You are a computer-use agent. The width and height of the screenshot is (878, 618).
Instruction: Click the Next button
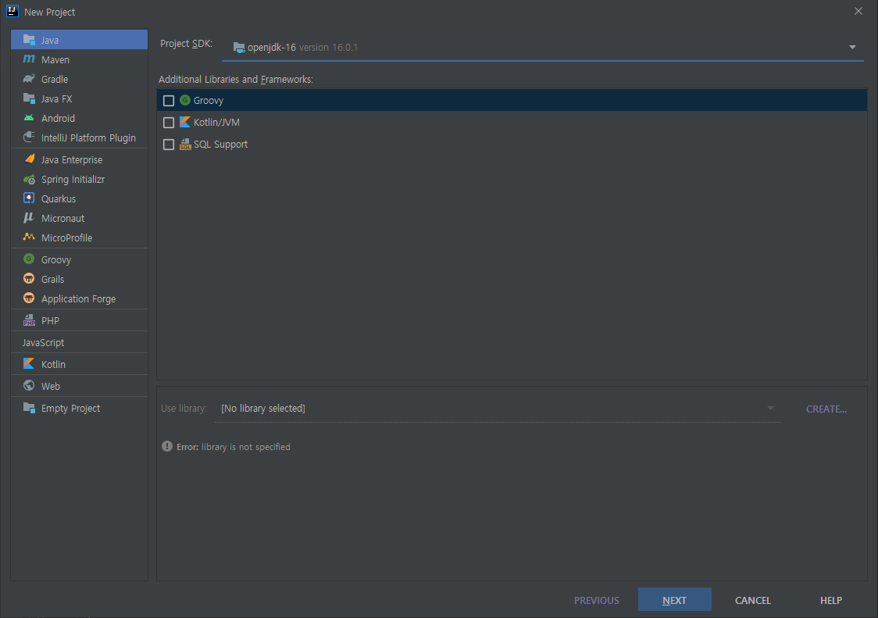pos(674,599)
